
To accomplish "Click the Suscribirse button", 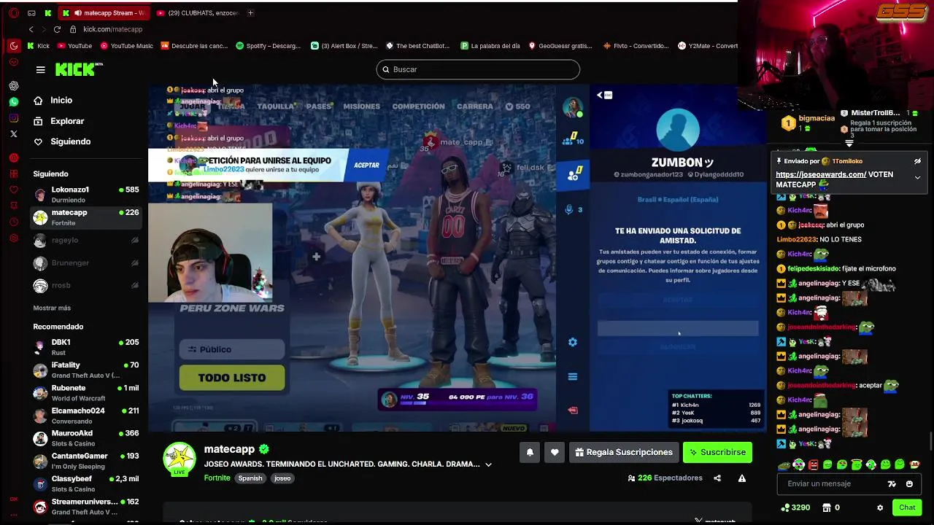I will coord(717,452).
